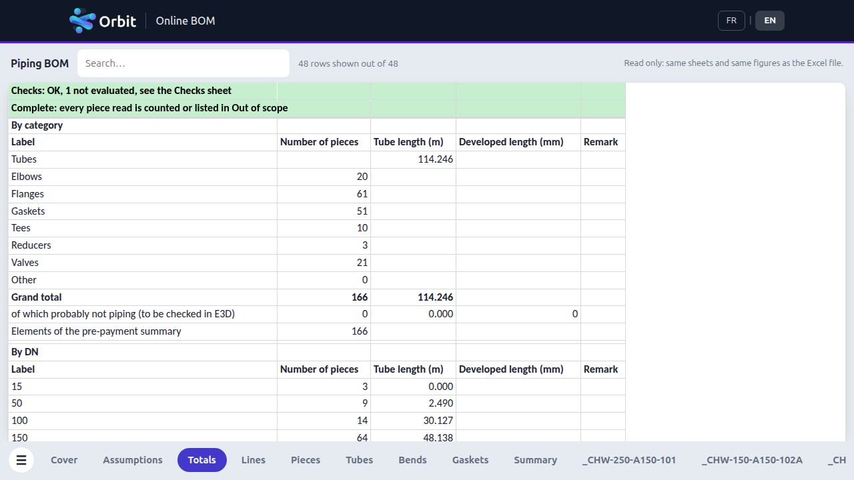Viewport: 854px width, 480px height.
Task: Click By category 'Number of pieces' header
Action: [x=319, y=142]
